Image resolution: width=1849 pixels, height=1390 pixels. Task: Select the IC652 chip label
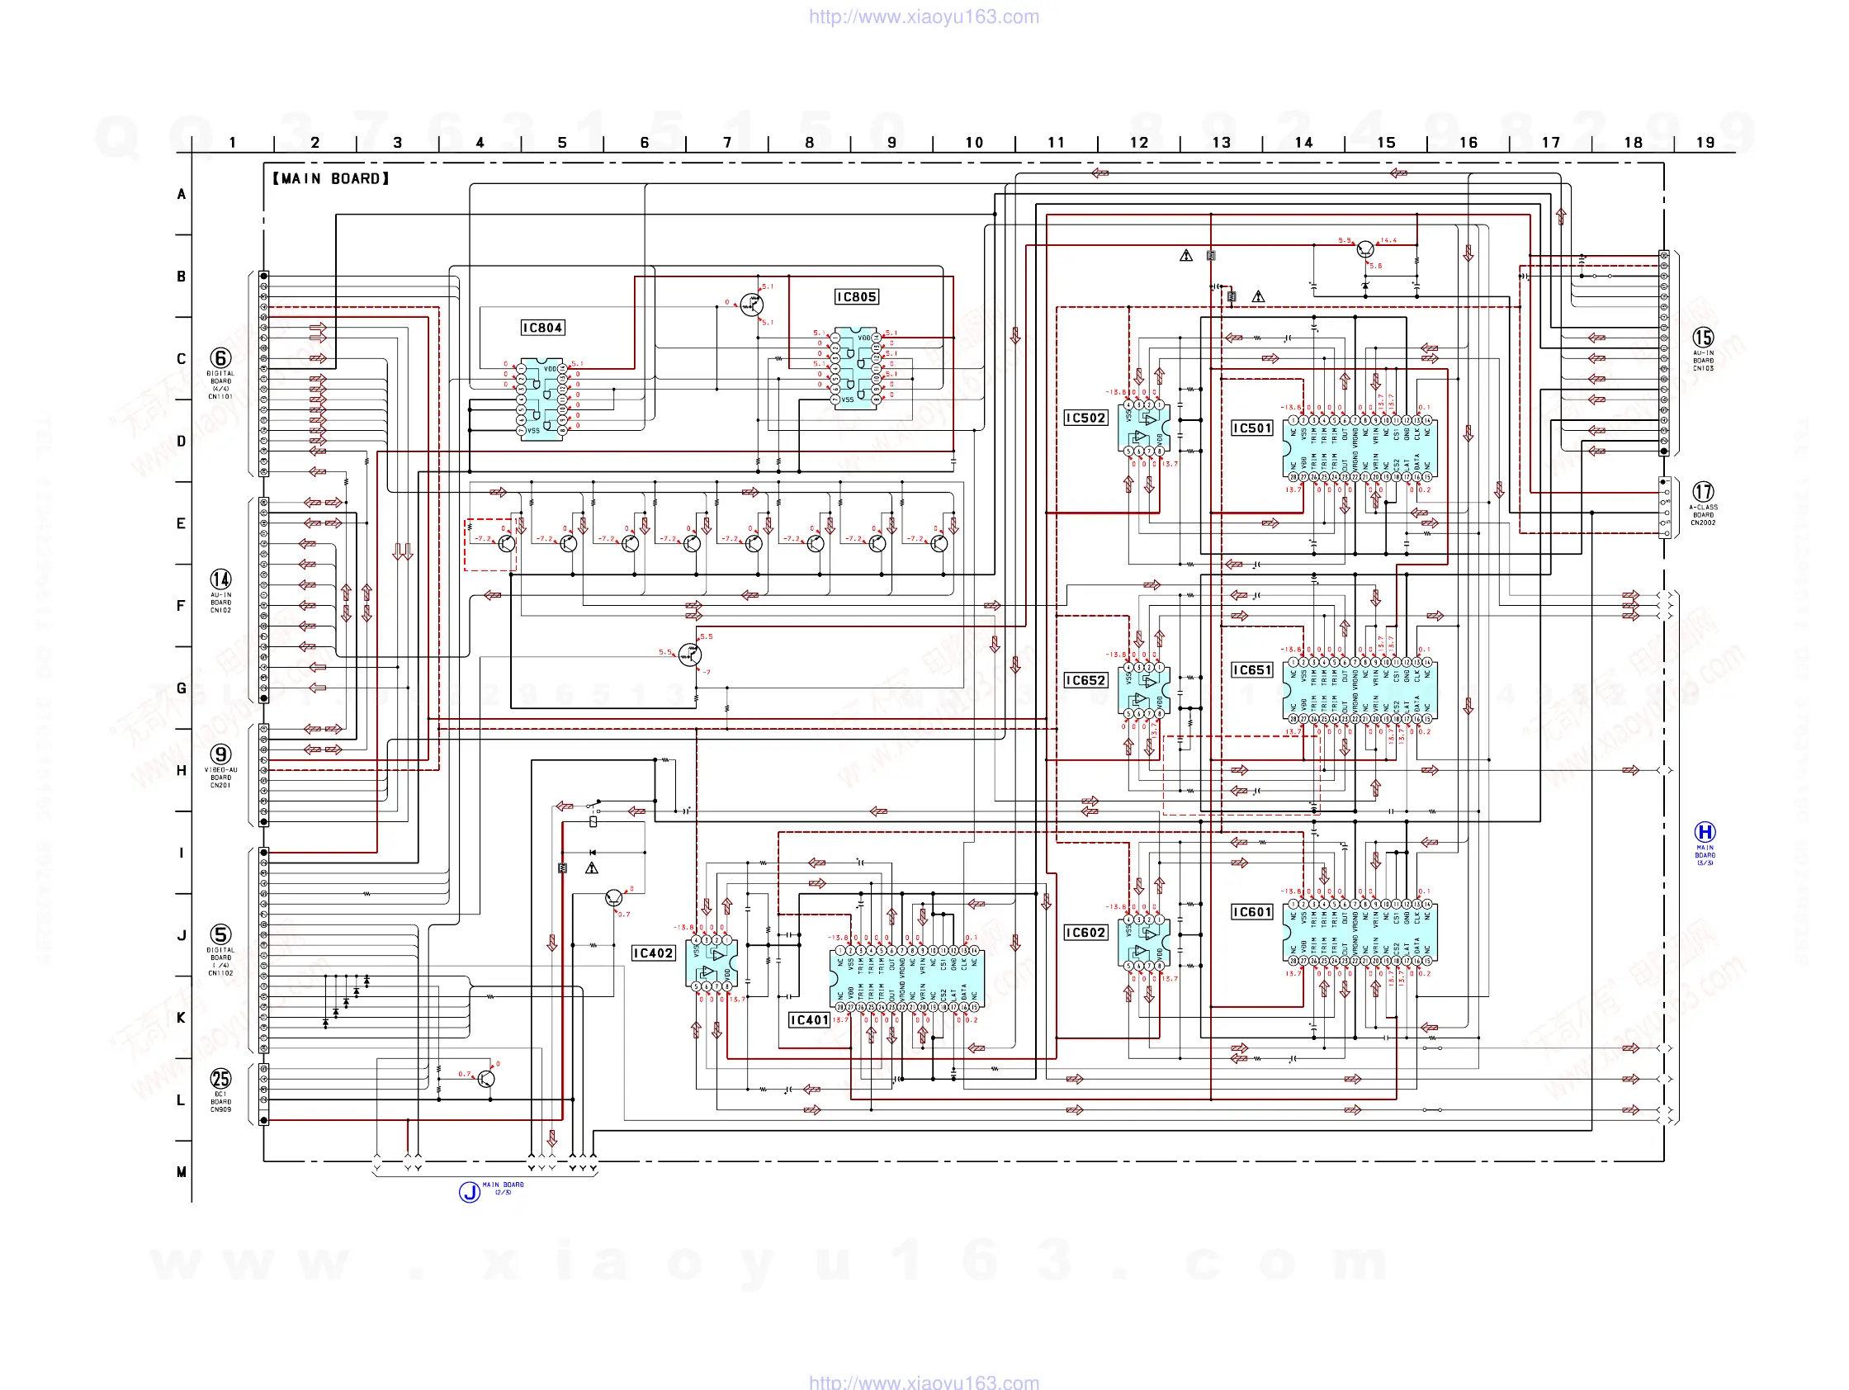click(1085, 680)
